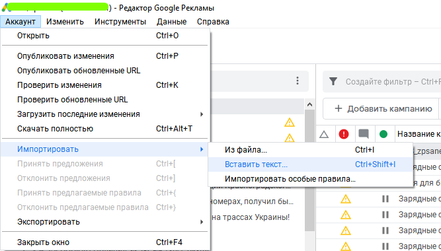Select Опубликовать обновленные URL
Image resolution: width=441 pixels, height=251 pixels.
105,71
